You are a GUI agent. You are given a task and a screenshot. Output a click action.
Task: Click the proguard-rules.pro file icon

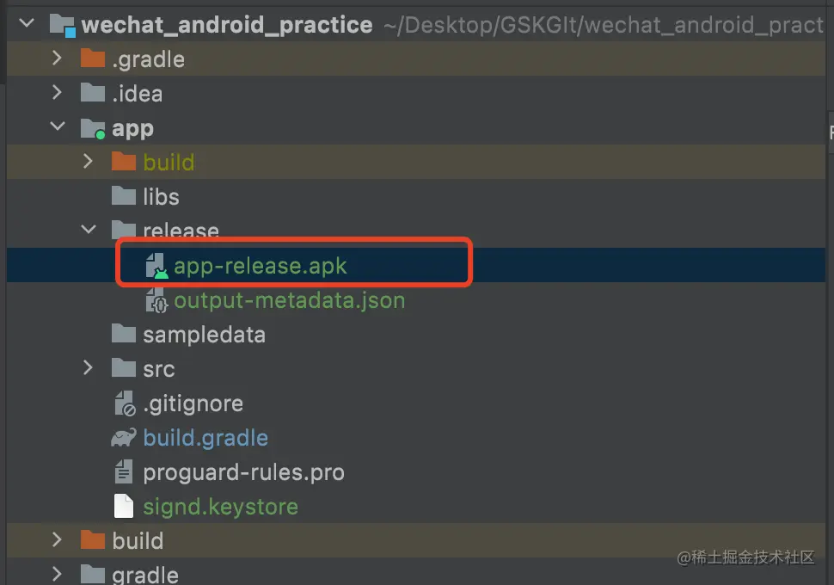pos(124,472)
